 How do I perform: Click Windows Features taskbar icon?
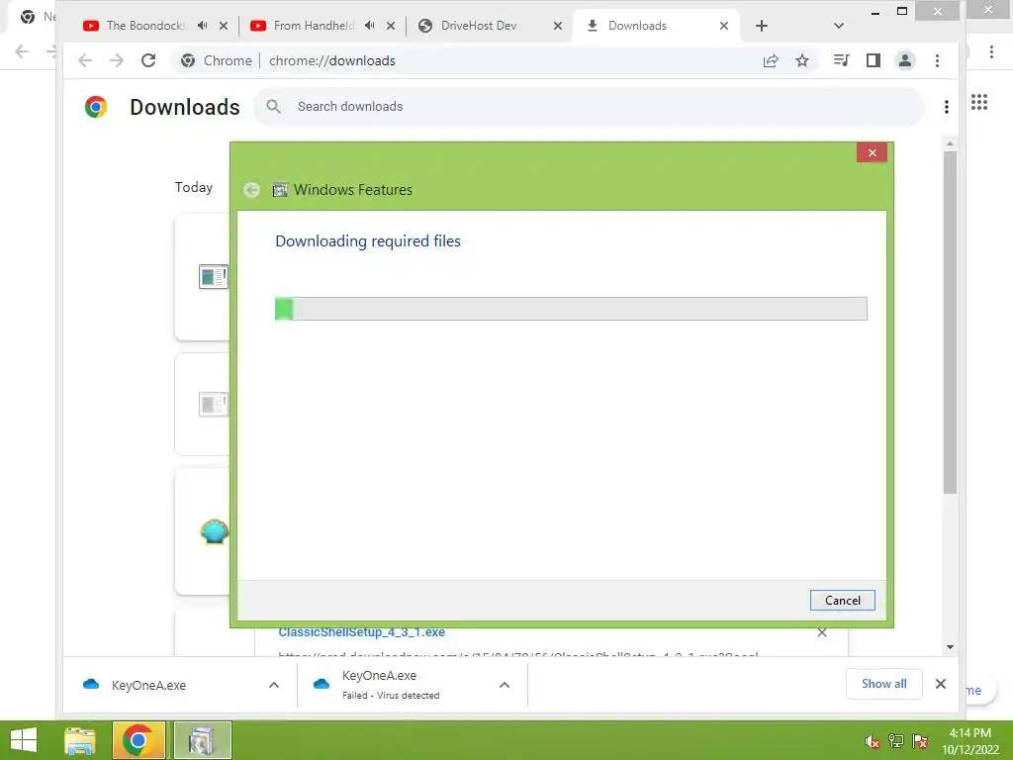click(202, 740)
